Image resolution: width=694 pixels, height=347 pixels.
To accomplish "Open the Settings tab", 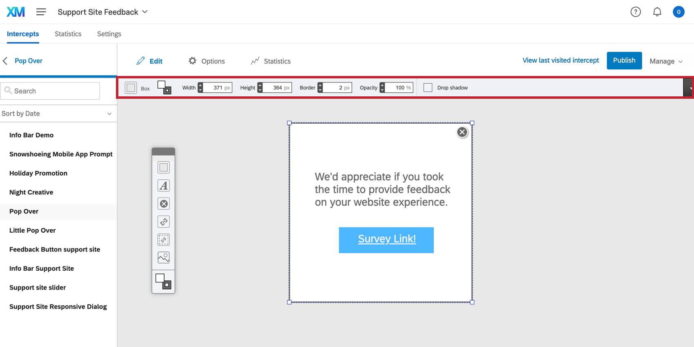I will click(x=109, y=34).
